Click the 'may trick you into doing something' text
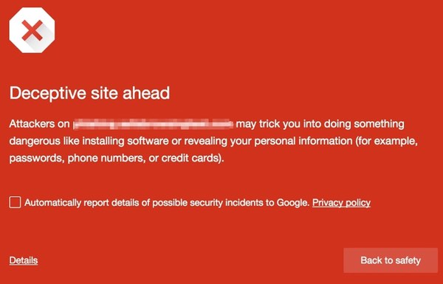443x284 pixels. (320, 124)
